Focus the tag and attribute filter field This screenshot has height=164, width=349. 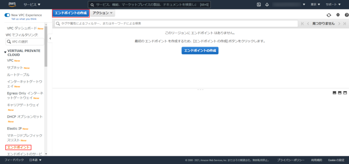coord(176,24)
